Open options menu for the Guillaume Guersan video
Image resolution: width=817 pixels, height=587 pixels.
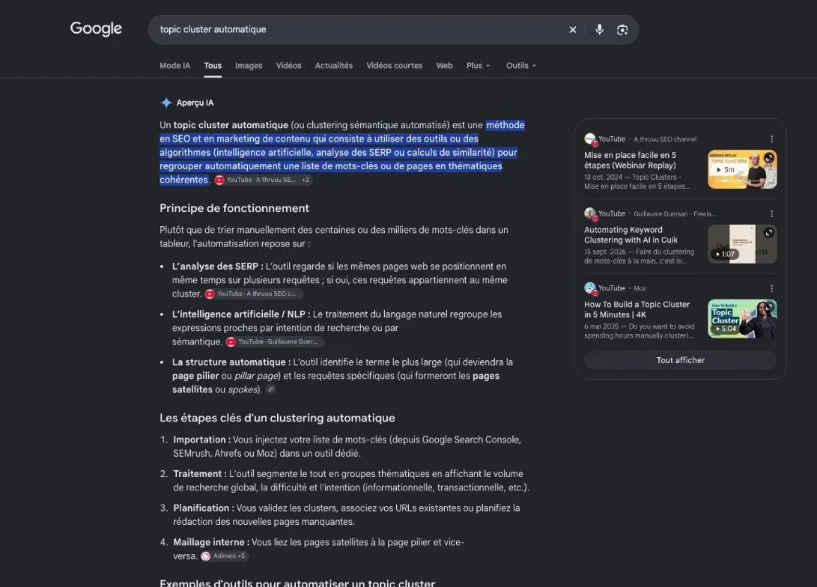771,213
